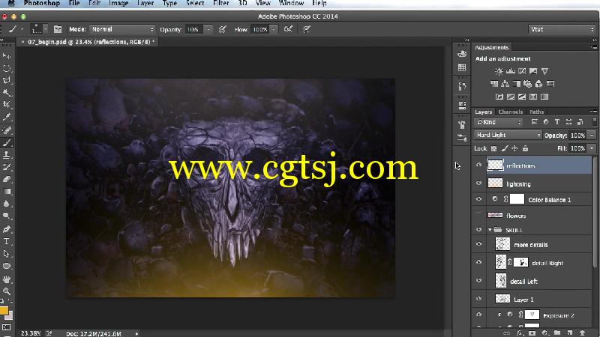Viewport: 600px width, 337px height.
Task: Click the foreground color swatch
Action: (x=4, y=310)
